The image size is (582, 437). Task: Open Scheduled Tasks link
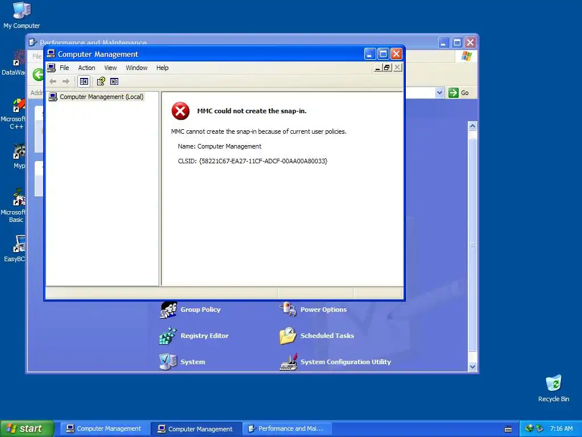[327, 336]
